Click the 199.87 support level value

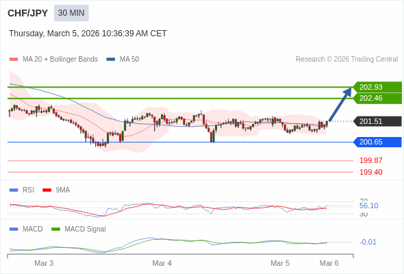(x=371, y=160)
